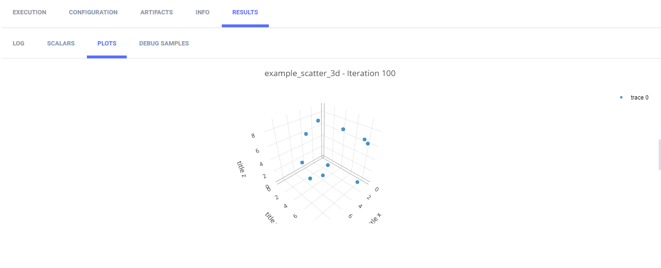Toggle visibility of trace 0 legend entry
The width and height of the screenshot is (661, 268).
639,98
